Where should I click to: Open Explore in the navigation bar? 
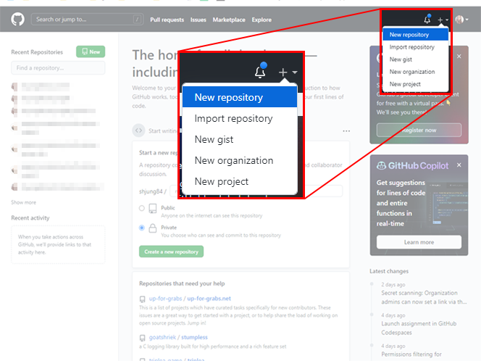[x=262, y=20]
